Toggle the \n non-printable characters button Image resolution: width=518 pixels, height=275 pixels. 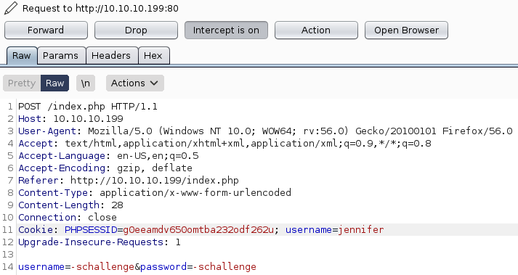coord(86,83)
